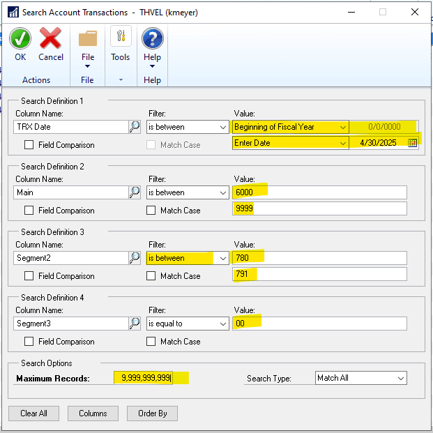Expand the Help dropdown arrow
Image resolution: width=433 pixels, height=433 pixels.
(152, 66)
